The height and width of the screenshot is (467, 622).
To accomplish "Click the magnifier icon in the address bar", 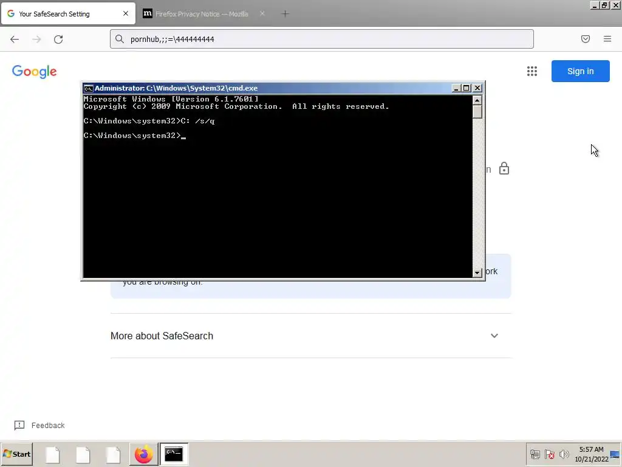I will 120,39.
